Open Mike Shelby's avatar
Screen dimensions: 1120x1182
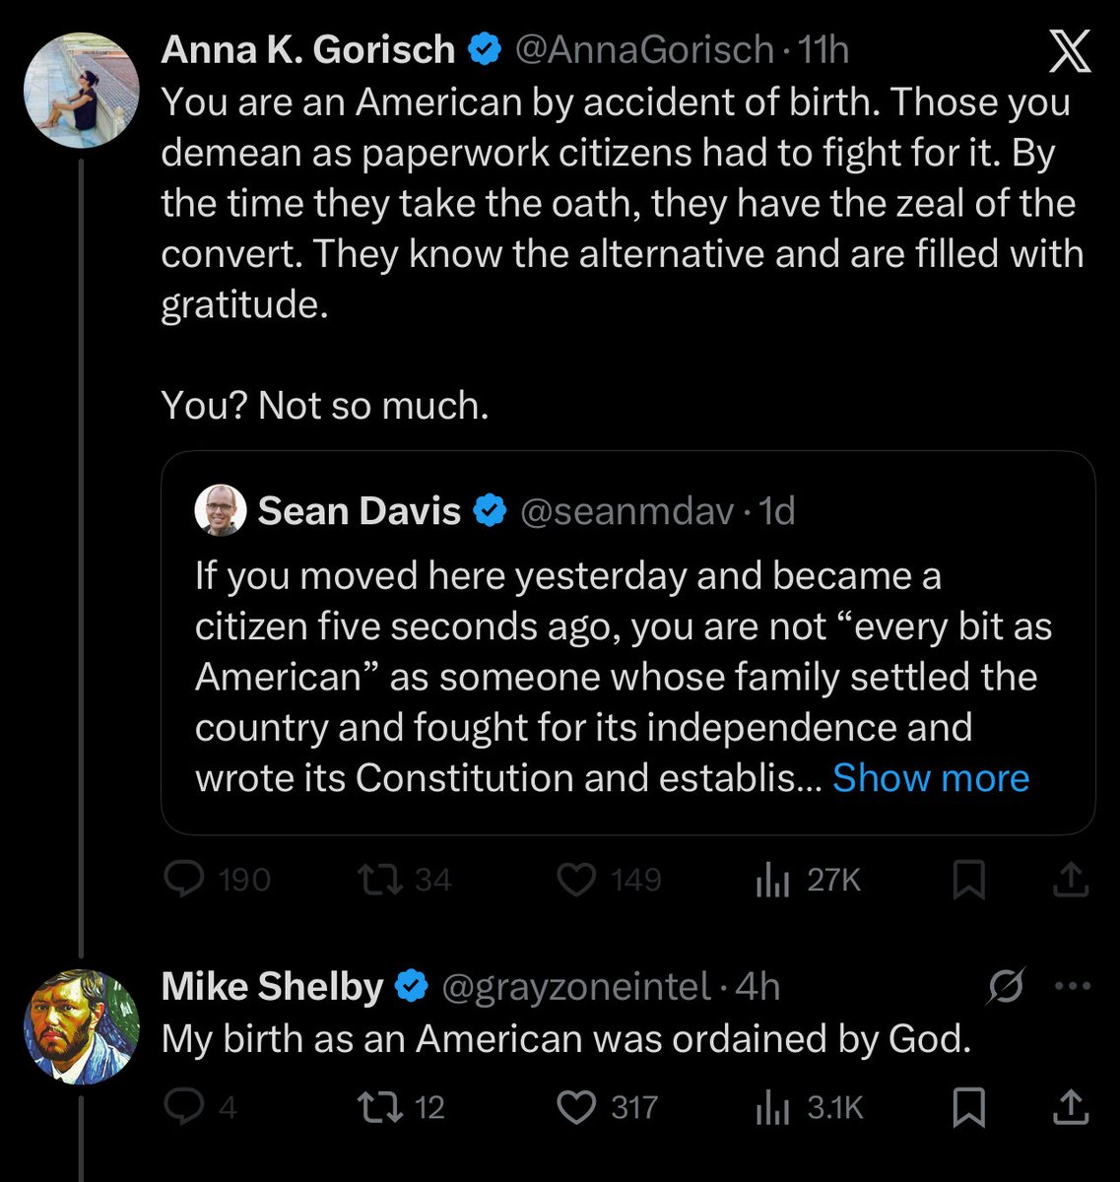click(82, 1026)
